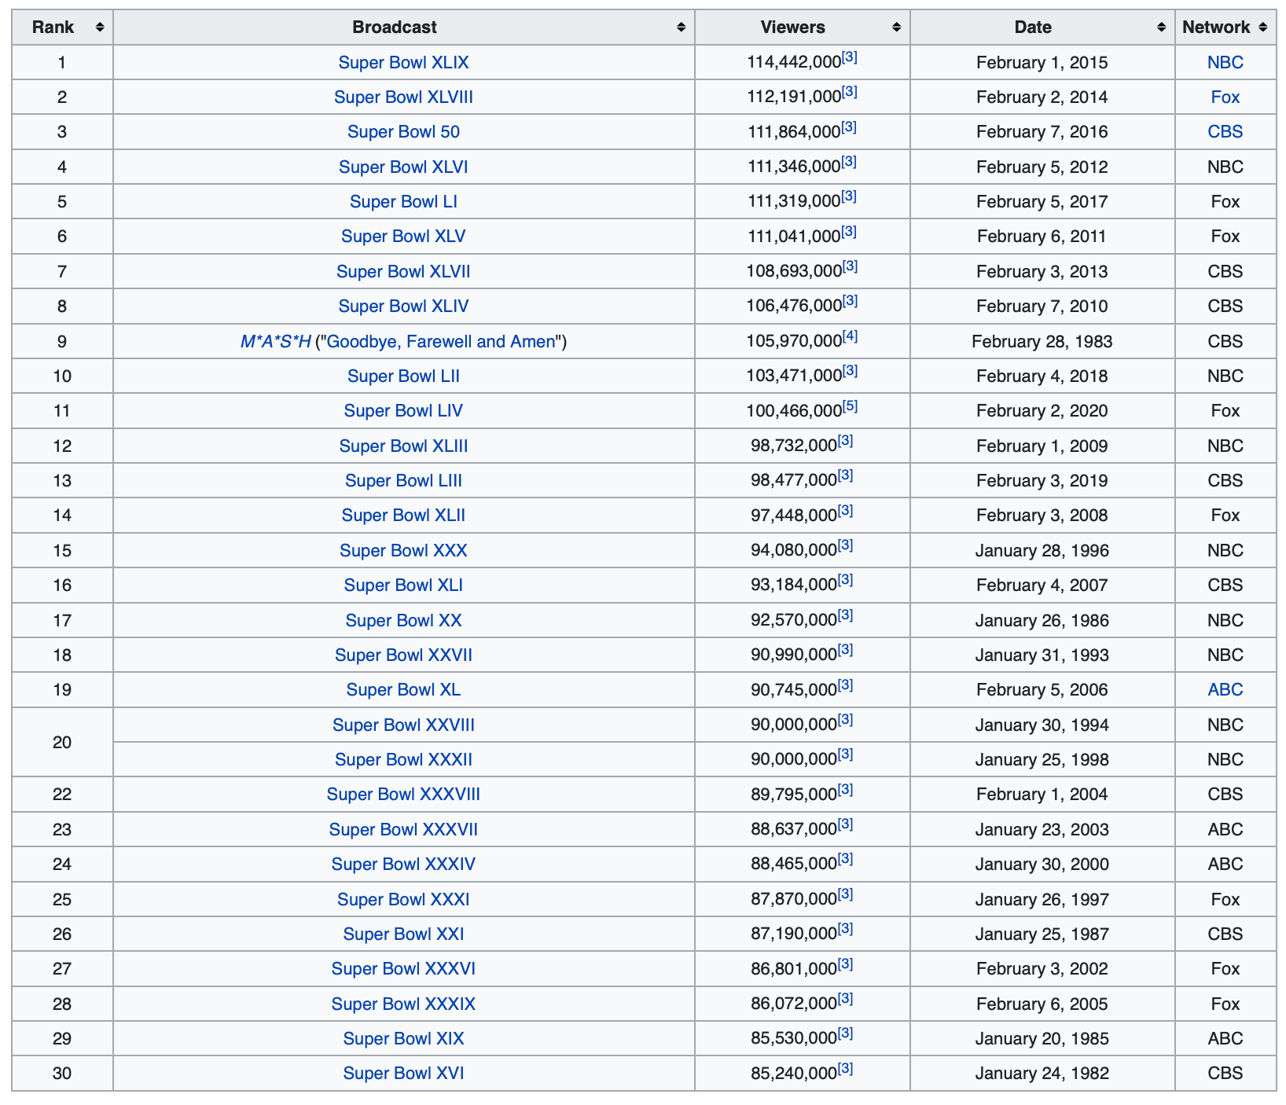Select the date February 6, 2005

pyautogui.click(x=1042, y=1004)
